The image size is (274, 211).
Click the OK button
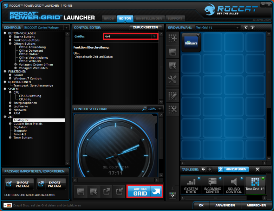point(201,205)
